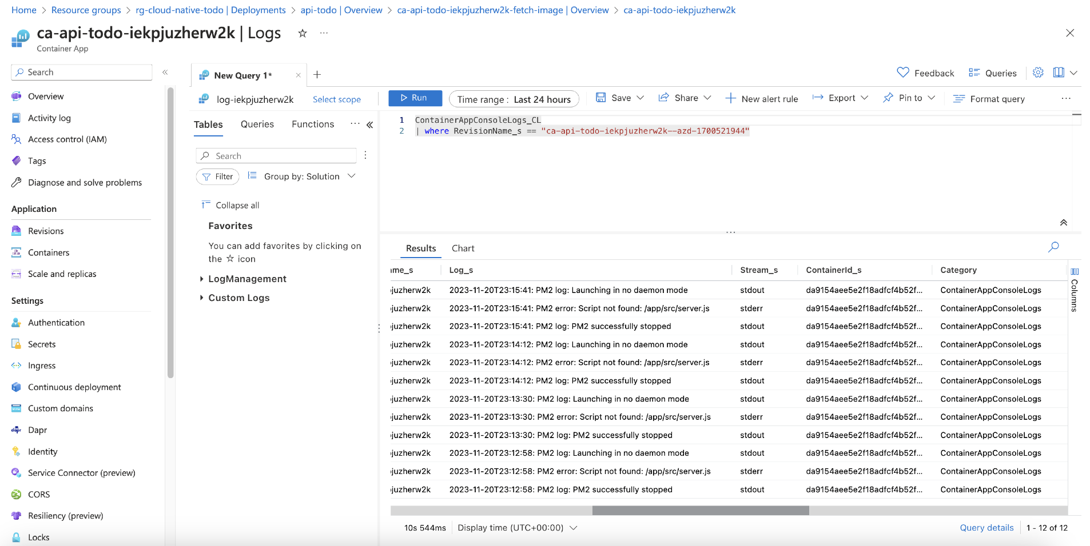Go to Home breadcrumb
Viewport: 1090px width, 546px height.
[x=24, y=10]
